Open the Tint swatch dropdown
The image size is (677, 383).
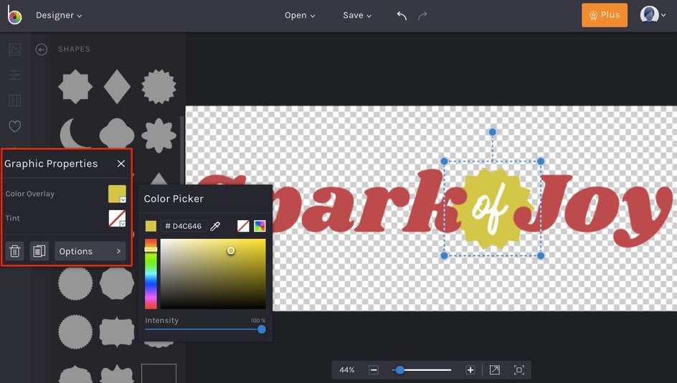point(117,219)
